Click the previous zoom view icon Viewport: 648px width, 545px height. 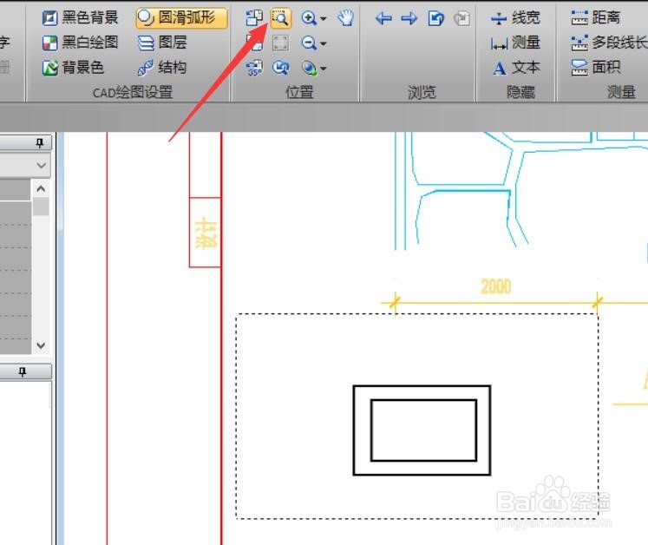coord(280,68)
